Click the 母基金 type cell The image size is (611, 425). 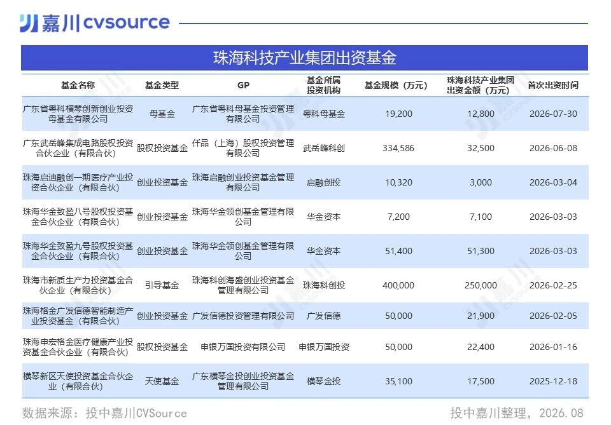coord(162,114)
